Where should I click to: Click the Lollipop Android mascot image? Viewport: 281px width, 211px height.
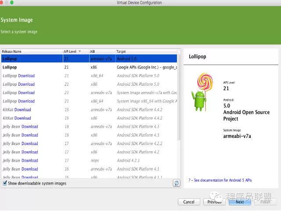(x=202, y=92)
